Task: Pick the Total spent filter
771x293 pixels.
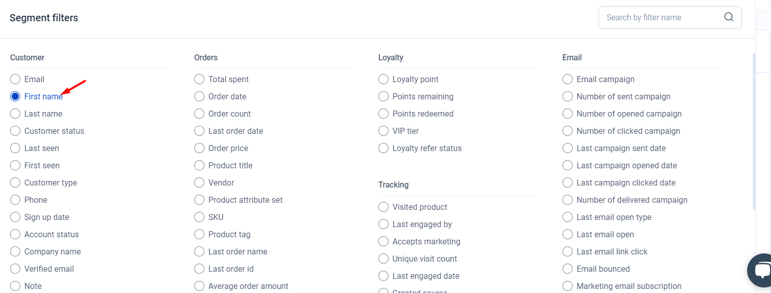Action: coord(199,79)
